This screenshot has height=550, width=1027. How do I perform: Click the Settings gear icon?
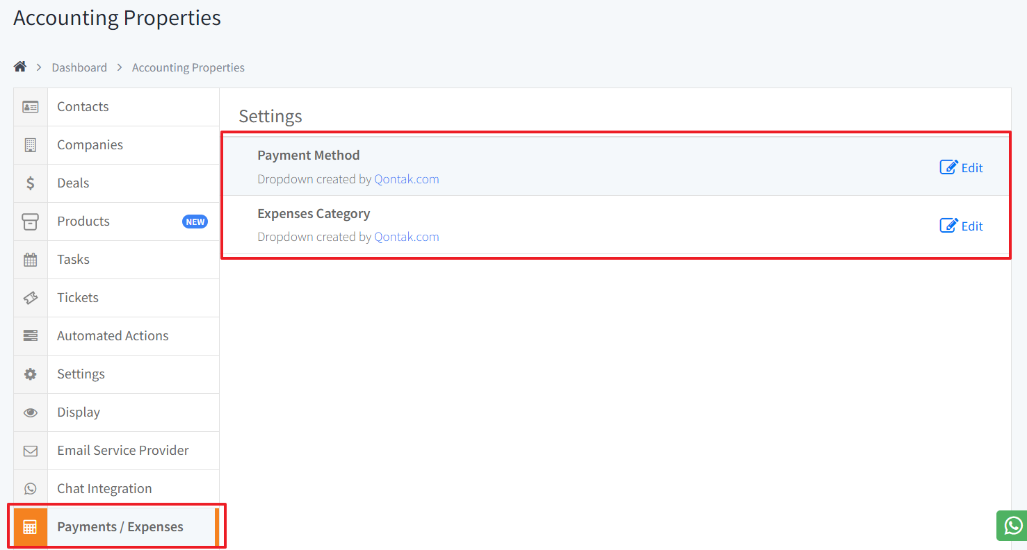point(31,374)
